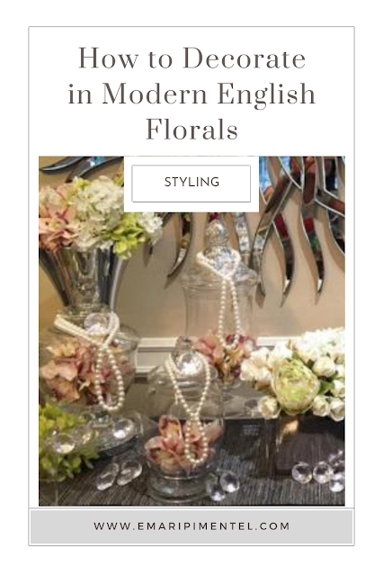Click the crystal gems beside the small jar
The height and width of the screenshot is (575, 383).
point(118,475)
